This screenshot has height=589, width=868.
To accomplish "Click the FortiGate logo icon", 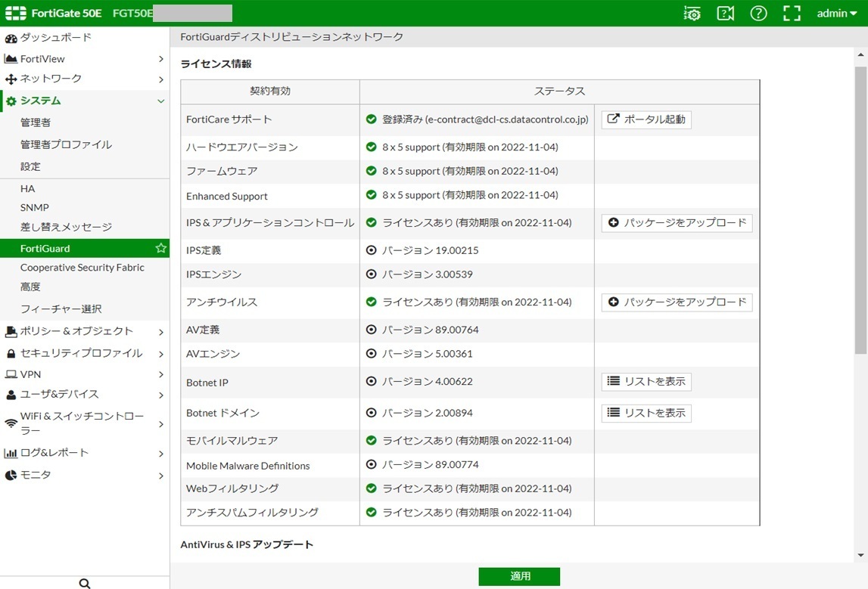I will (x=15, y=14).
